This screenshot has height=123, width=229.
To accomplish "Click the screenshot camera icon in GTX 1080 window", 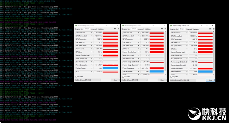I will coord(115,29).
